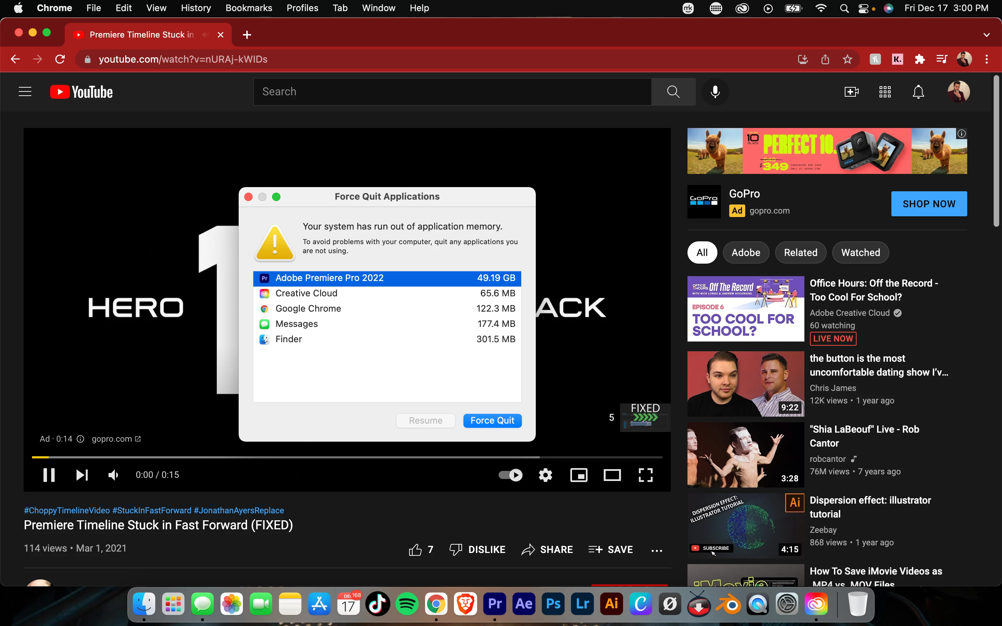The image size is (1002, 626).
Task: Open Chrome extensions puzzle icon
Action: click(920, 59)
